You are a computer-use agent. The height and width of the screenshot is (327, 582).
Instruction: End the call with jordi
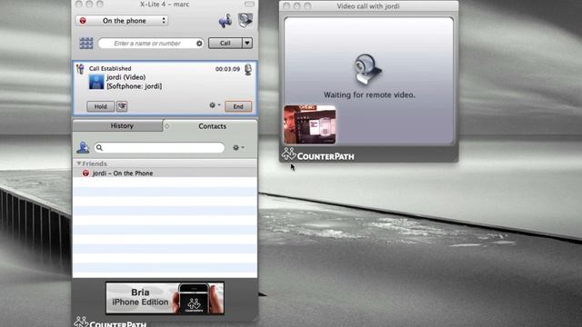point(238,106)
